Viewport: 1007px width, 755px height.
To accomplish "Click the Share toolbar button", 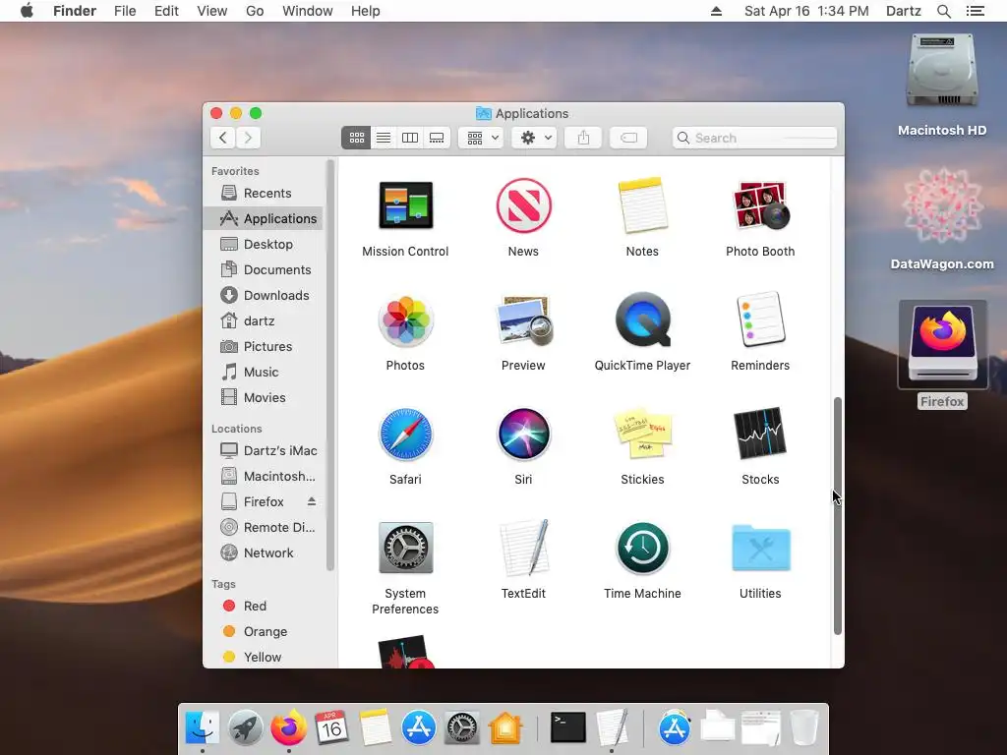I will pos(583,138).
